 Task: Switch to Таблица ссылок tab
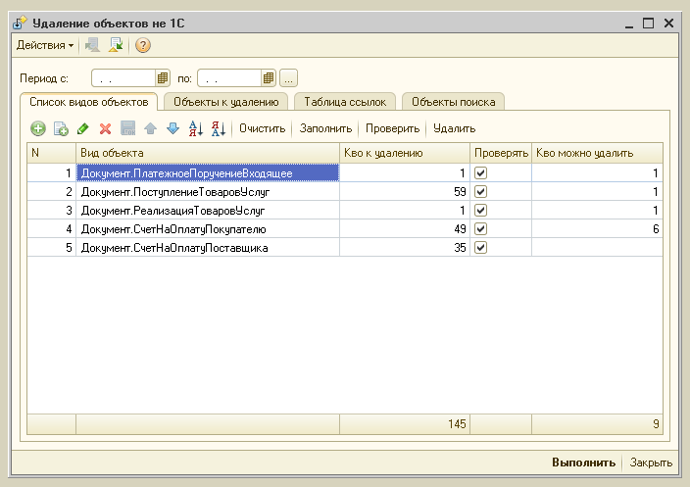345,101
